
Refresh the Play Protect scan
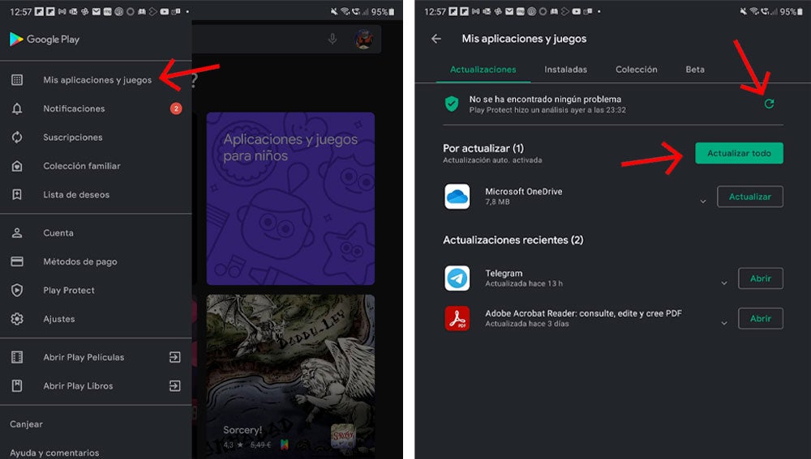[x=769, y=104]
